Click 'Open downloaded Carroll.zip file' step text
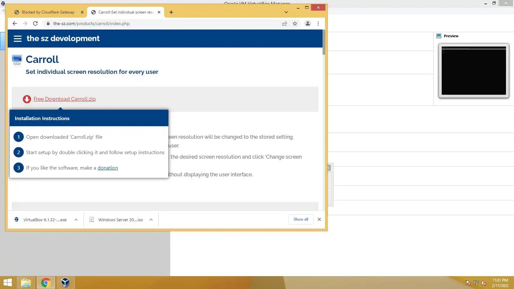The image size is (514, 289). 64,137
